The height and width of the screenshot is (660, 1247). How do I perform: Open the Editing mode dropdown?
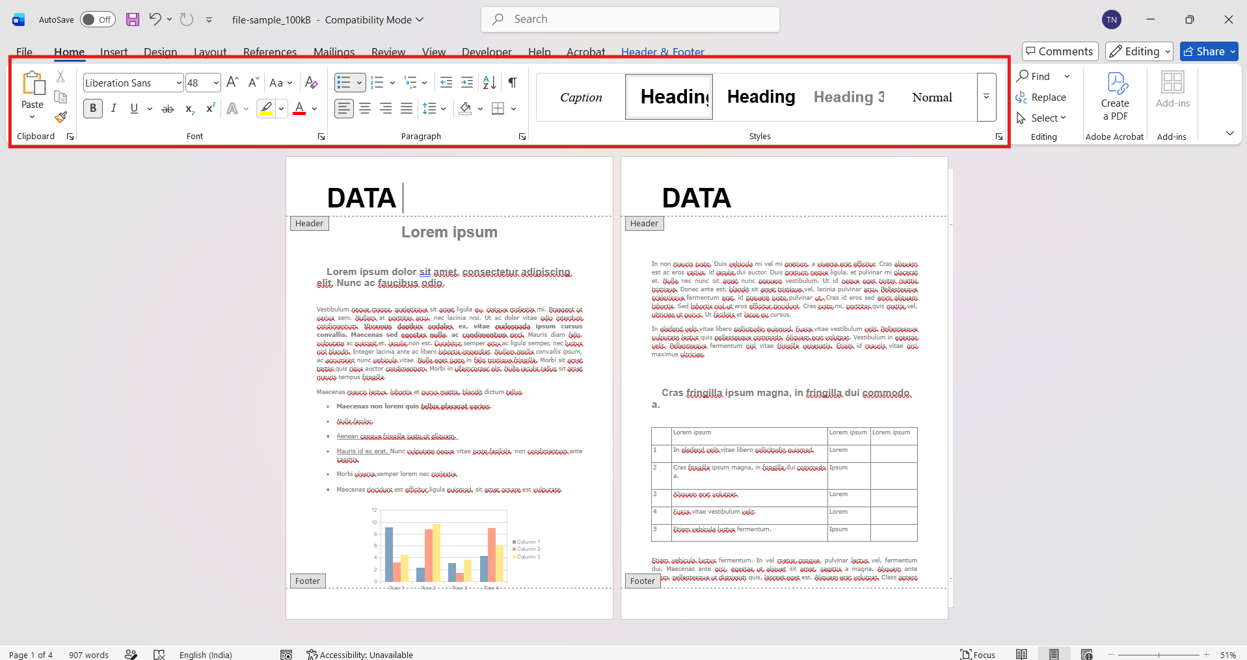(x=1139, y=51)
